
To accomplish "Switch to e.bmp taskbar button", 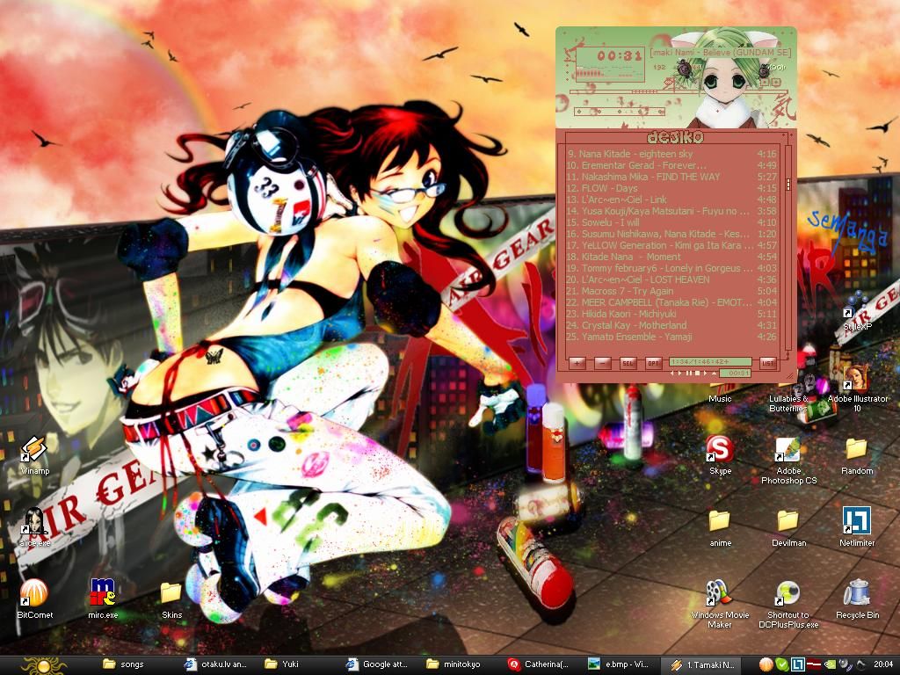I will [x=621, y=665].
